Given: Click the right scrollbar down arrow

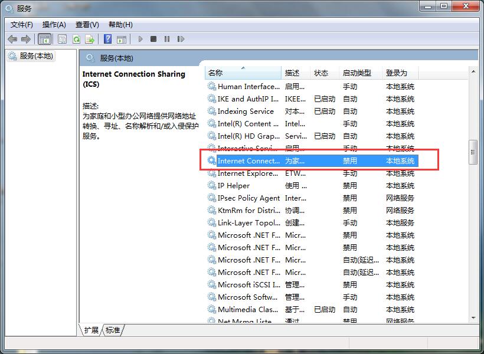Looking at the screenshot, I should click(472, 317).
